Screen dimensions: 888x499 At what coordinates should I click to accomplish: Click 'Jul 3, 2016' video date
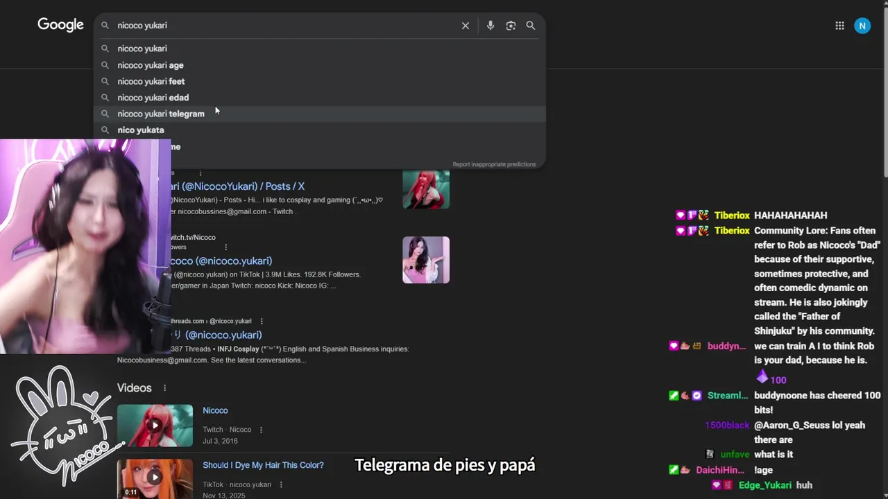[221, 441]
